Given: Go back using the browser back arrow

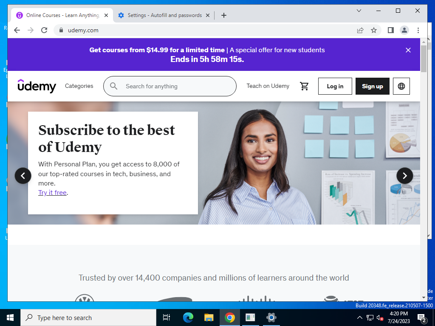Looking at the screenshot, I should click(x=17, y=30).
